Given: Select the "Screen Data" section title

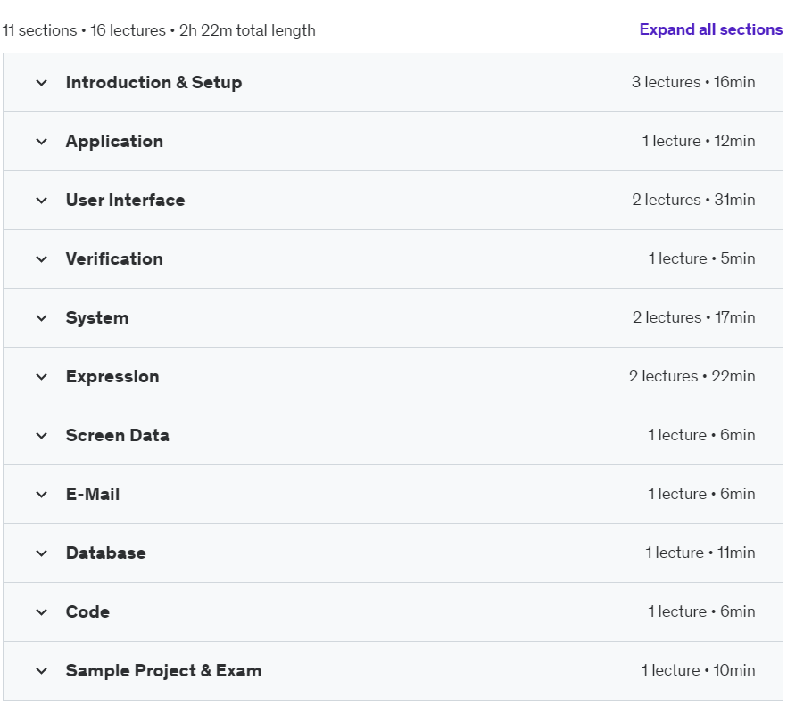Looking at the screenshot, I should pyautogui.click(x=118, y=435).
